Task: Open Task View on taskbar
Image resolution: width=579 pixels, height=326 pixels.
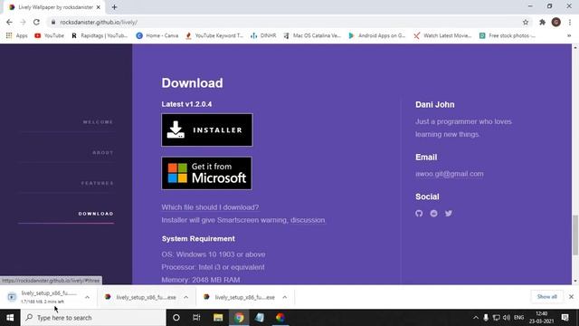Action: (196, 318)
